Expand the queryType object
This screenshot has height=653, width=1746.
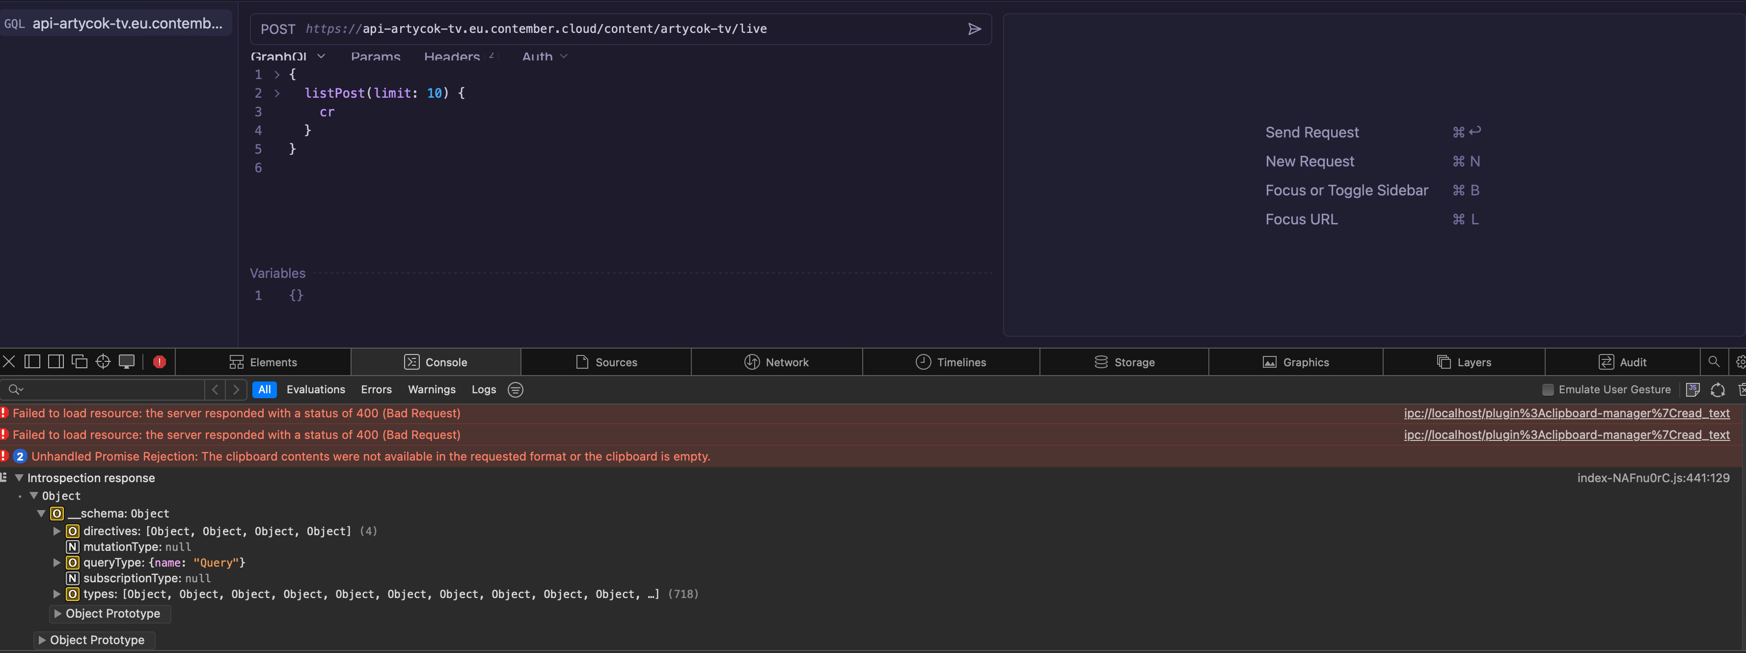(57, 562)
